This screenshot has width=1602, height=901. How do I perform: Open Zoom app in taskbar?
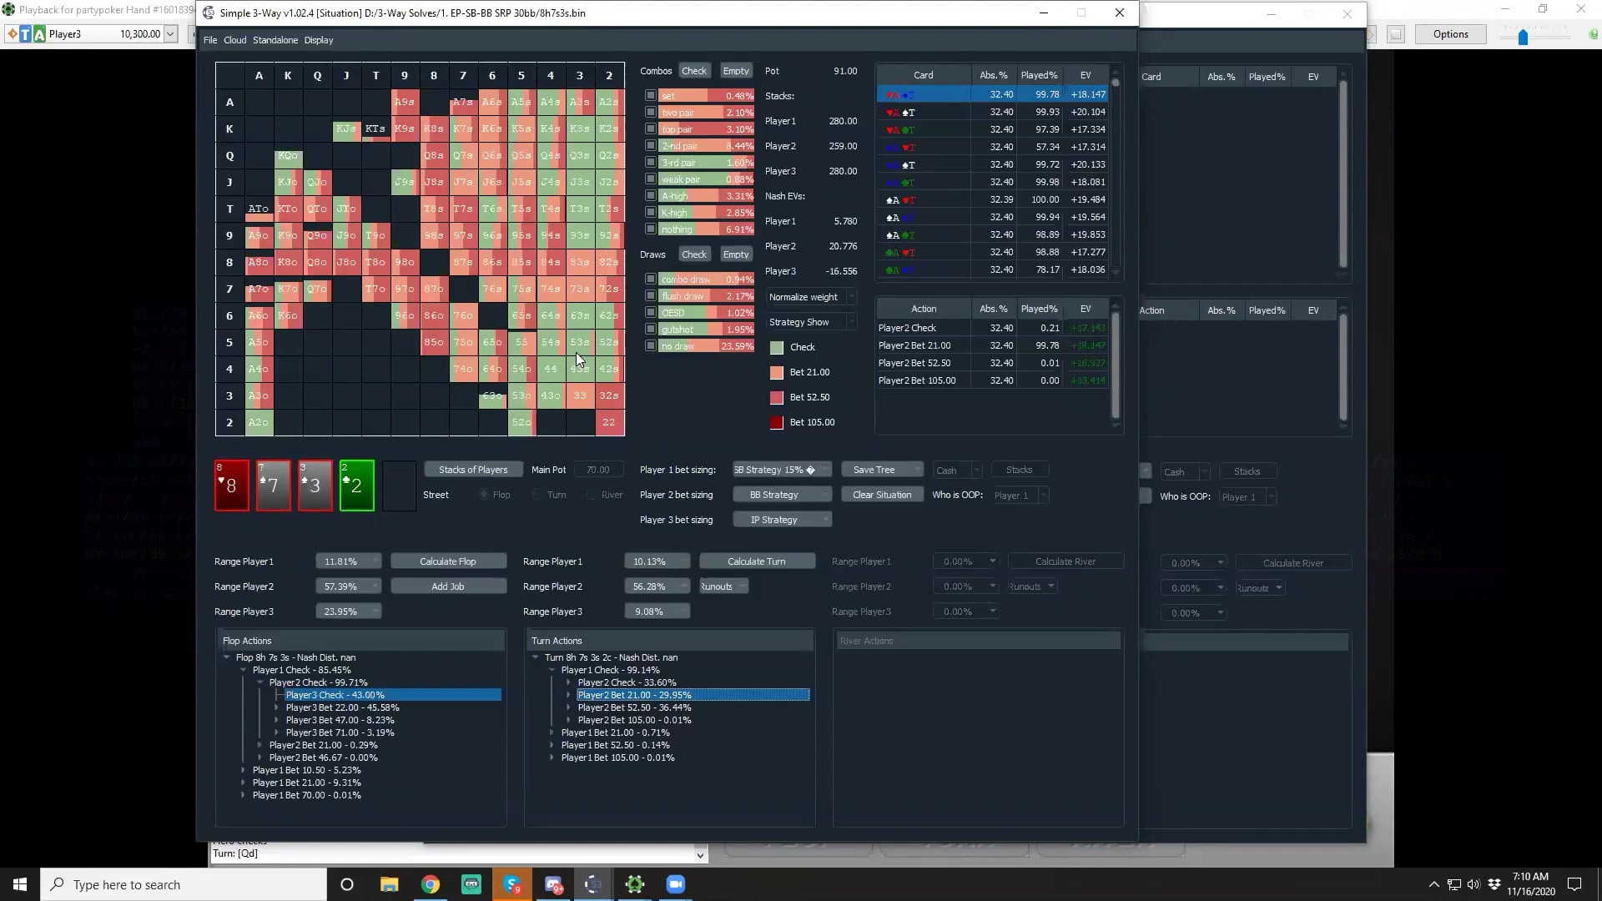(676, 884)
